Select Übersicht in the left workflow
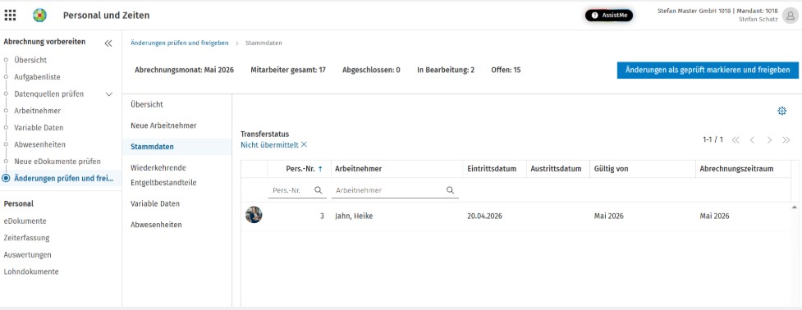Viewport: 802px width, 310px height. (x=30, y=60)
